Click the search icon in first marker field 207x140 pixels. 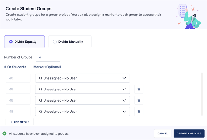tap(40, 78)
